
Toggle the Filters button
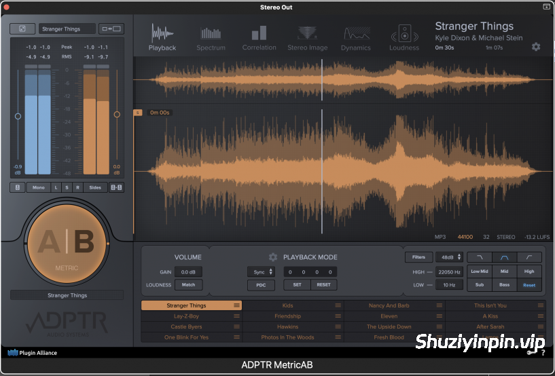tap(418, 257)
